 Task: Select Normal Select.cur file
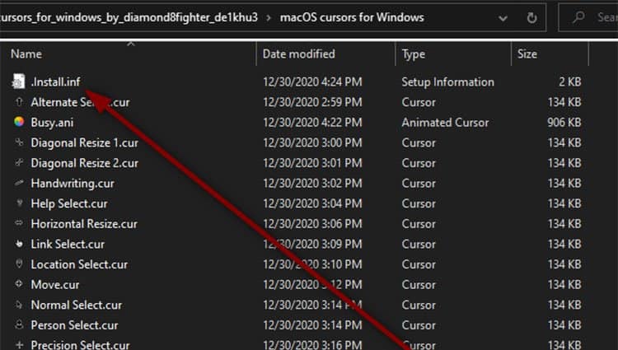[77, 305]
